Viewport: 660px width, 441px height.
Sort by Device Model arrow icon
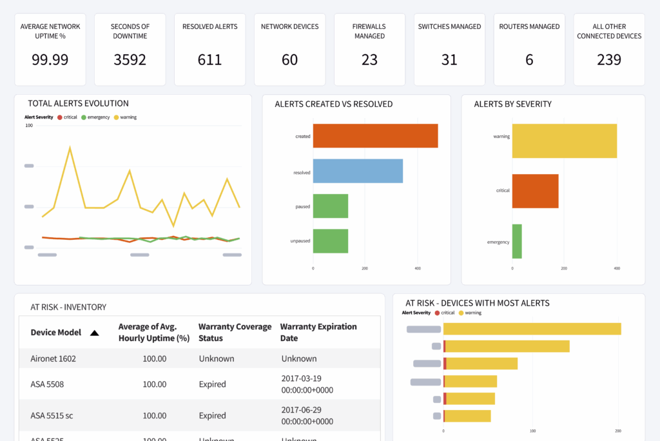[94, 333]
